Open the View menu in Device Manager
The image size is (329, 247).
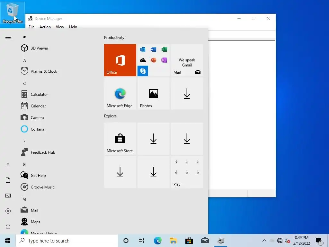[x=60, y=27]
